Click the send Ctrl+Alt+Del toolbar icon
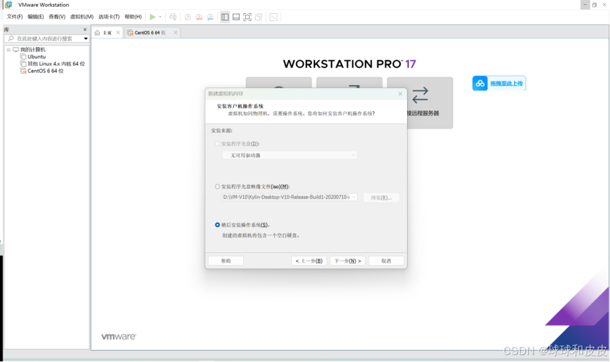The image size is (610, 362). tap(173, 17)
